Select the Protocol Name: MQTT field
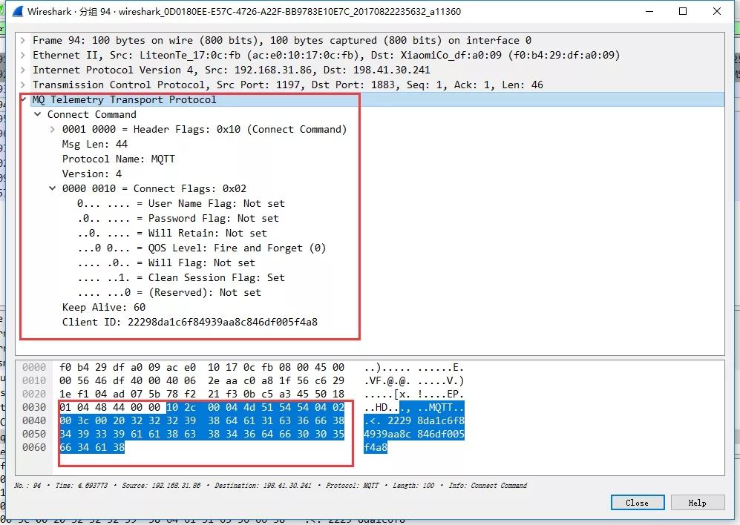 pos(119,159)
